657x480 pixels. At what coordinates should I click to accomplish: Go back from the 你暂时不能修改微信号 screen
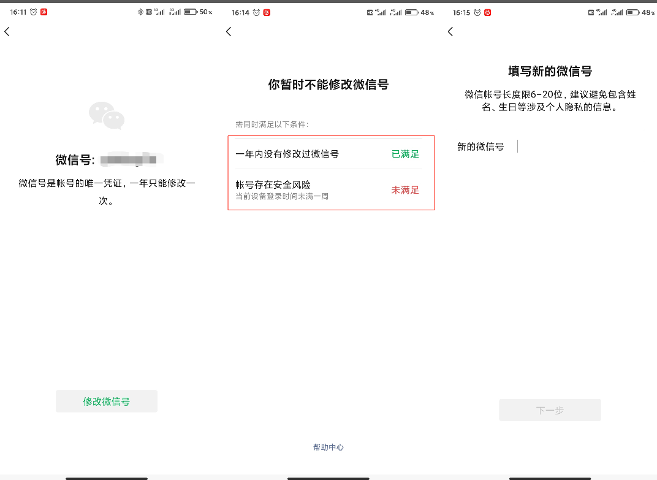(x=229, y=32)
